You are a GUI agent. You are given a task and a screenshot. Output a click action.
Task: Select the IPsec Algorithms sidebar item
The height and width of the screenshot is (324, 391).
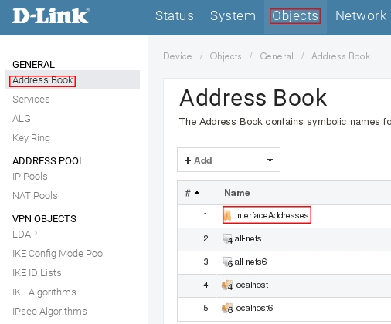[49, 312]
